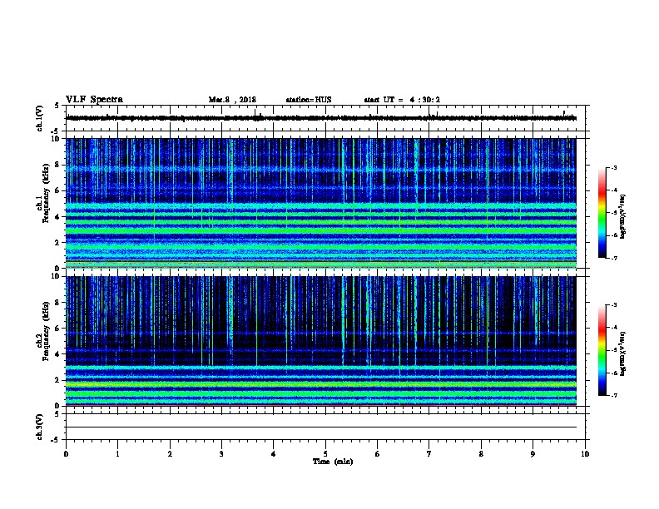The width and height of the screenshot is (659, 509).
Task: Click the "station=HUS" header label
Action: (x=309, y=100)
